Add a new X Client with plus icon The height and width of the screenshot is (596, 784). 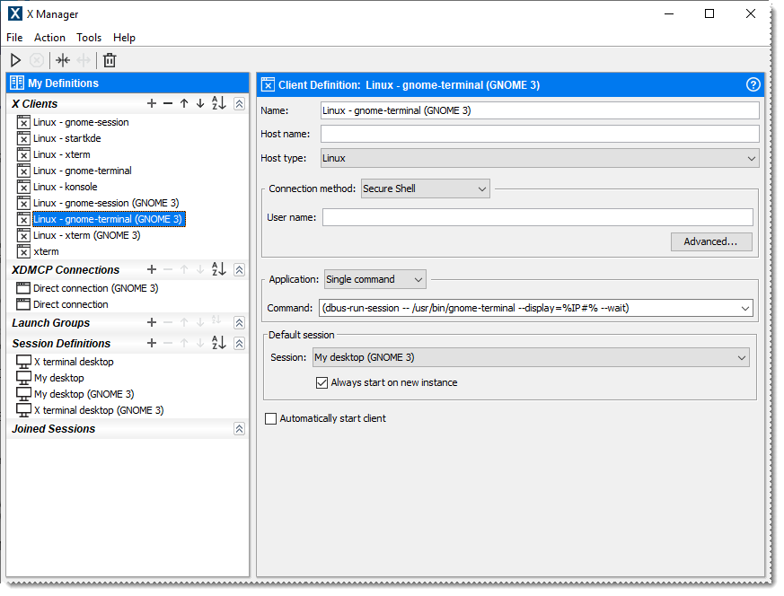[x=152, y=104]
